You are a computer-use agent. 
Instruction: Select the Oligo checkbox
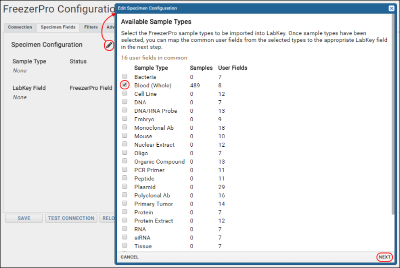click(x=124, y=152)
